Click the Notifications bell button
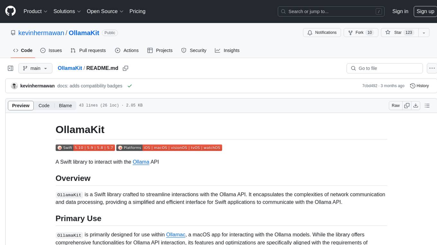The height and width of the screenshot is (245, 437). coord(322,33)
